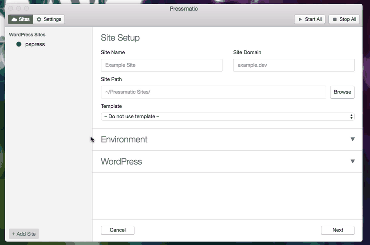Viewport: 370px width, 245px height.
Task: Cancel the site setup
Action: pos(118,230)
